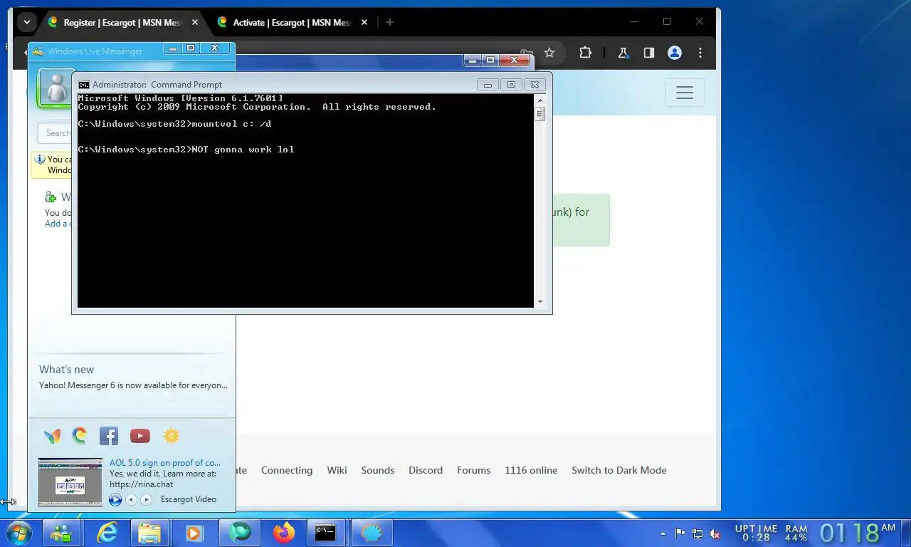Click the Sounds footer link
Screen dimensions: 911x547
pos(377,470)
